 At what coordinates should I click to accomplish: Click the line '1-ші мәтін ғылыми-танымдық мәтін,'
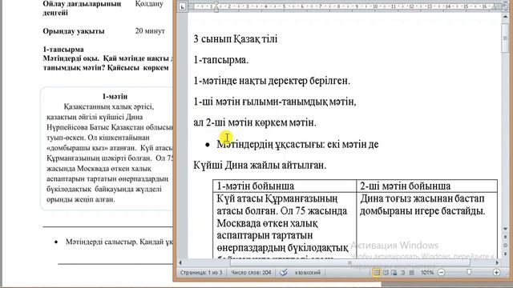click(x=274, y=102)
